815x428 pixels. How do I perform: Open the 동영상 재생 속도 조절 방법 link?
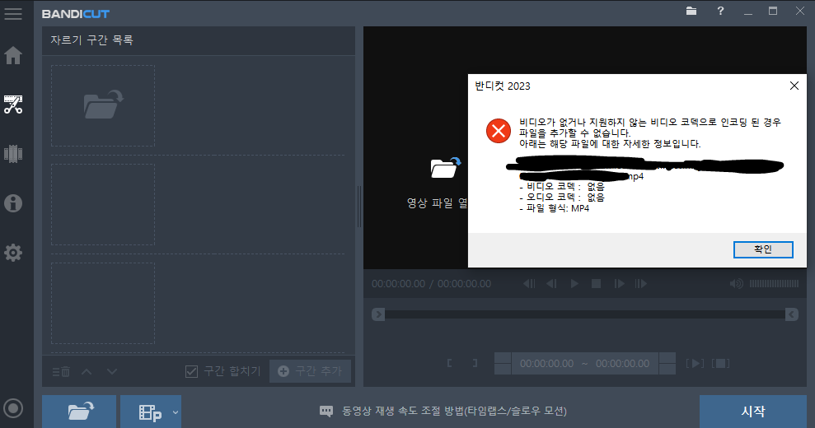tap(454, 411)
